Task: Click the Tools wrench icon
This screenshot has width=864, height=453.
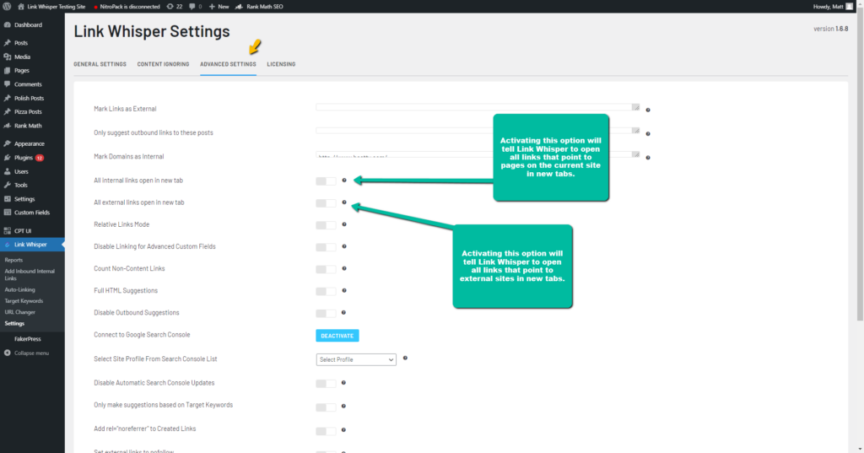Action: pos(7,186)
